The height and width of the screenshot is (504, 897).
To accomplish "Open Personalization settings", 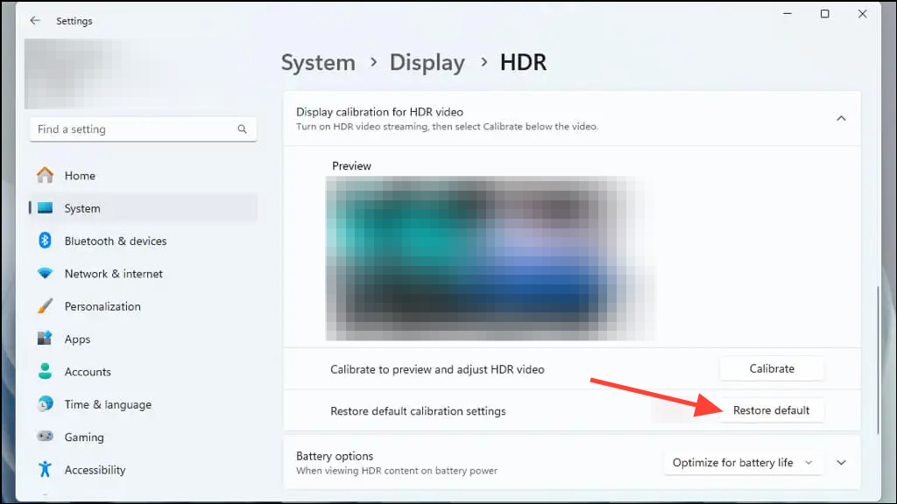I will 102,306.
